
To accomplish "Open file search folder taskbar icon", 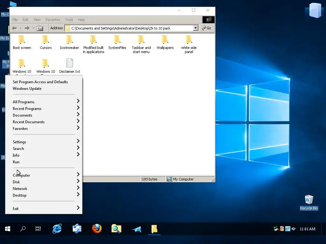I will coord(117,229).
